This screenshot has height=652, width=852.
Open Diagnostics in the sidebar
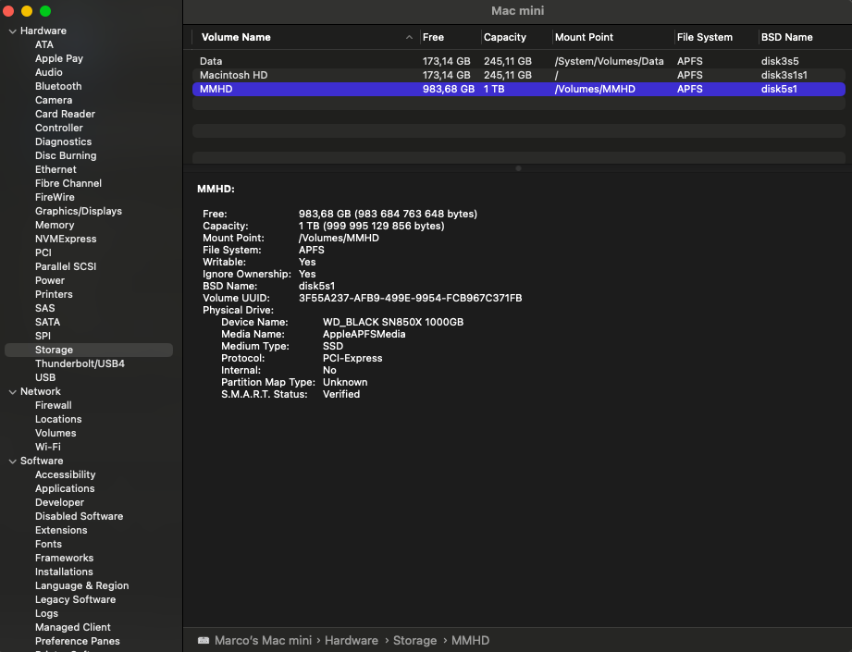pyautogui.click(x=64, y=141)
